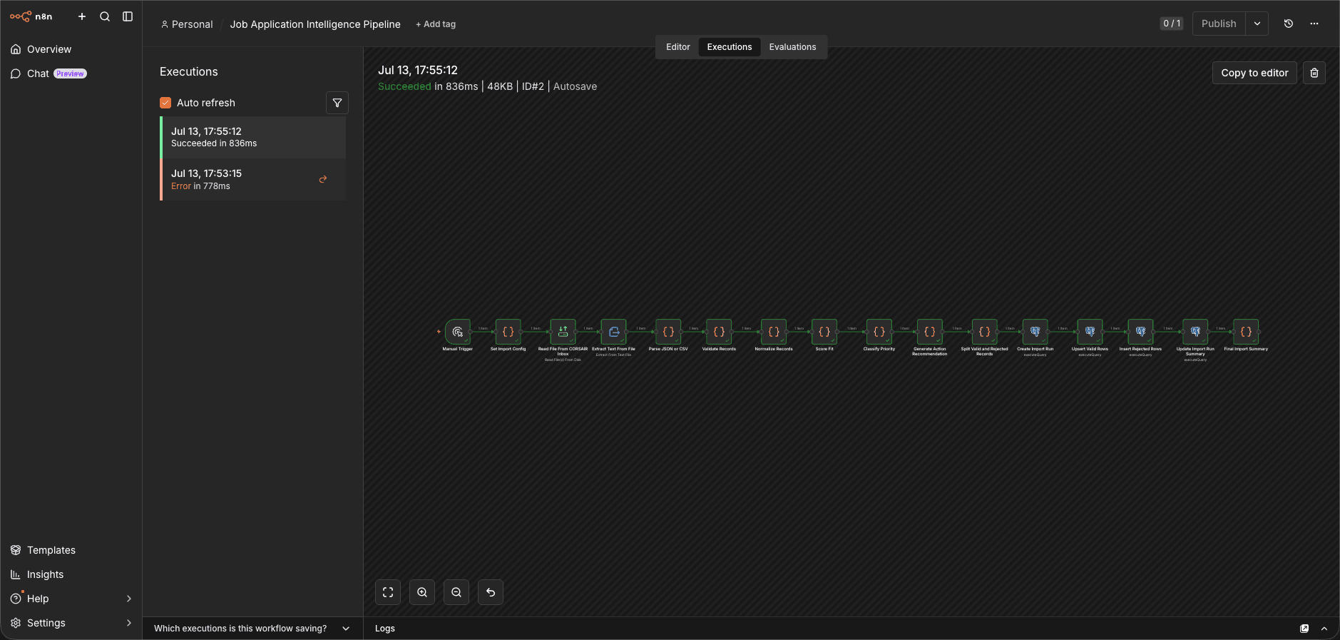This screenshot has width=1340, height=640.
Task: Expand 'Which executions is this workflow saving?'
Action: point(252,629)
